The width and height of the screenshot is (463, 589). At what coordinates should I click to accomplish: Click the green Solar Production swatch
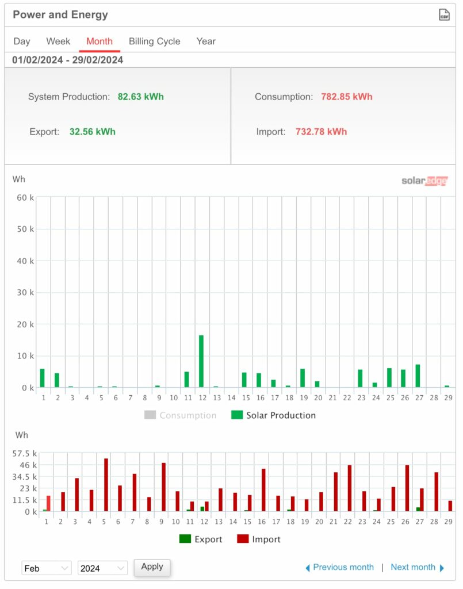click(237, 415)
